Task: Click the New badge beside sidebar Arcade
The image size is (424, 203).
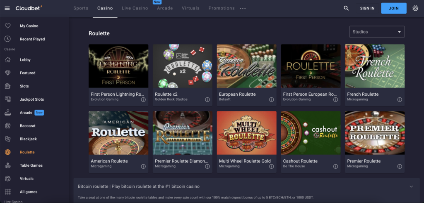Action: click(39, 113)
